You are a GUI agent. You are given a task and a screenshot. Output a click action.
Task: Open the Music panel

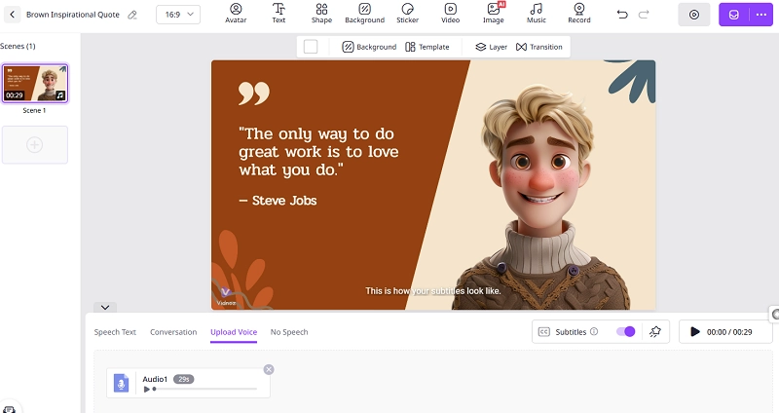537,13
